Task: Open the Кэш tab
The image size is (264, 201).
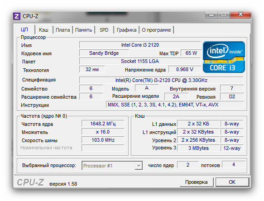Action: tap(43, 30)
